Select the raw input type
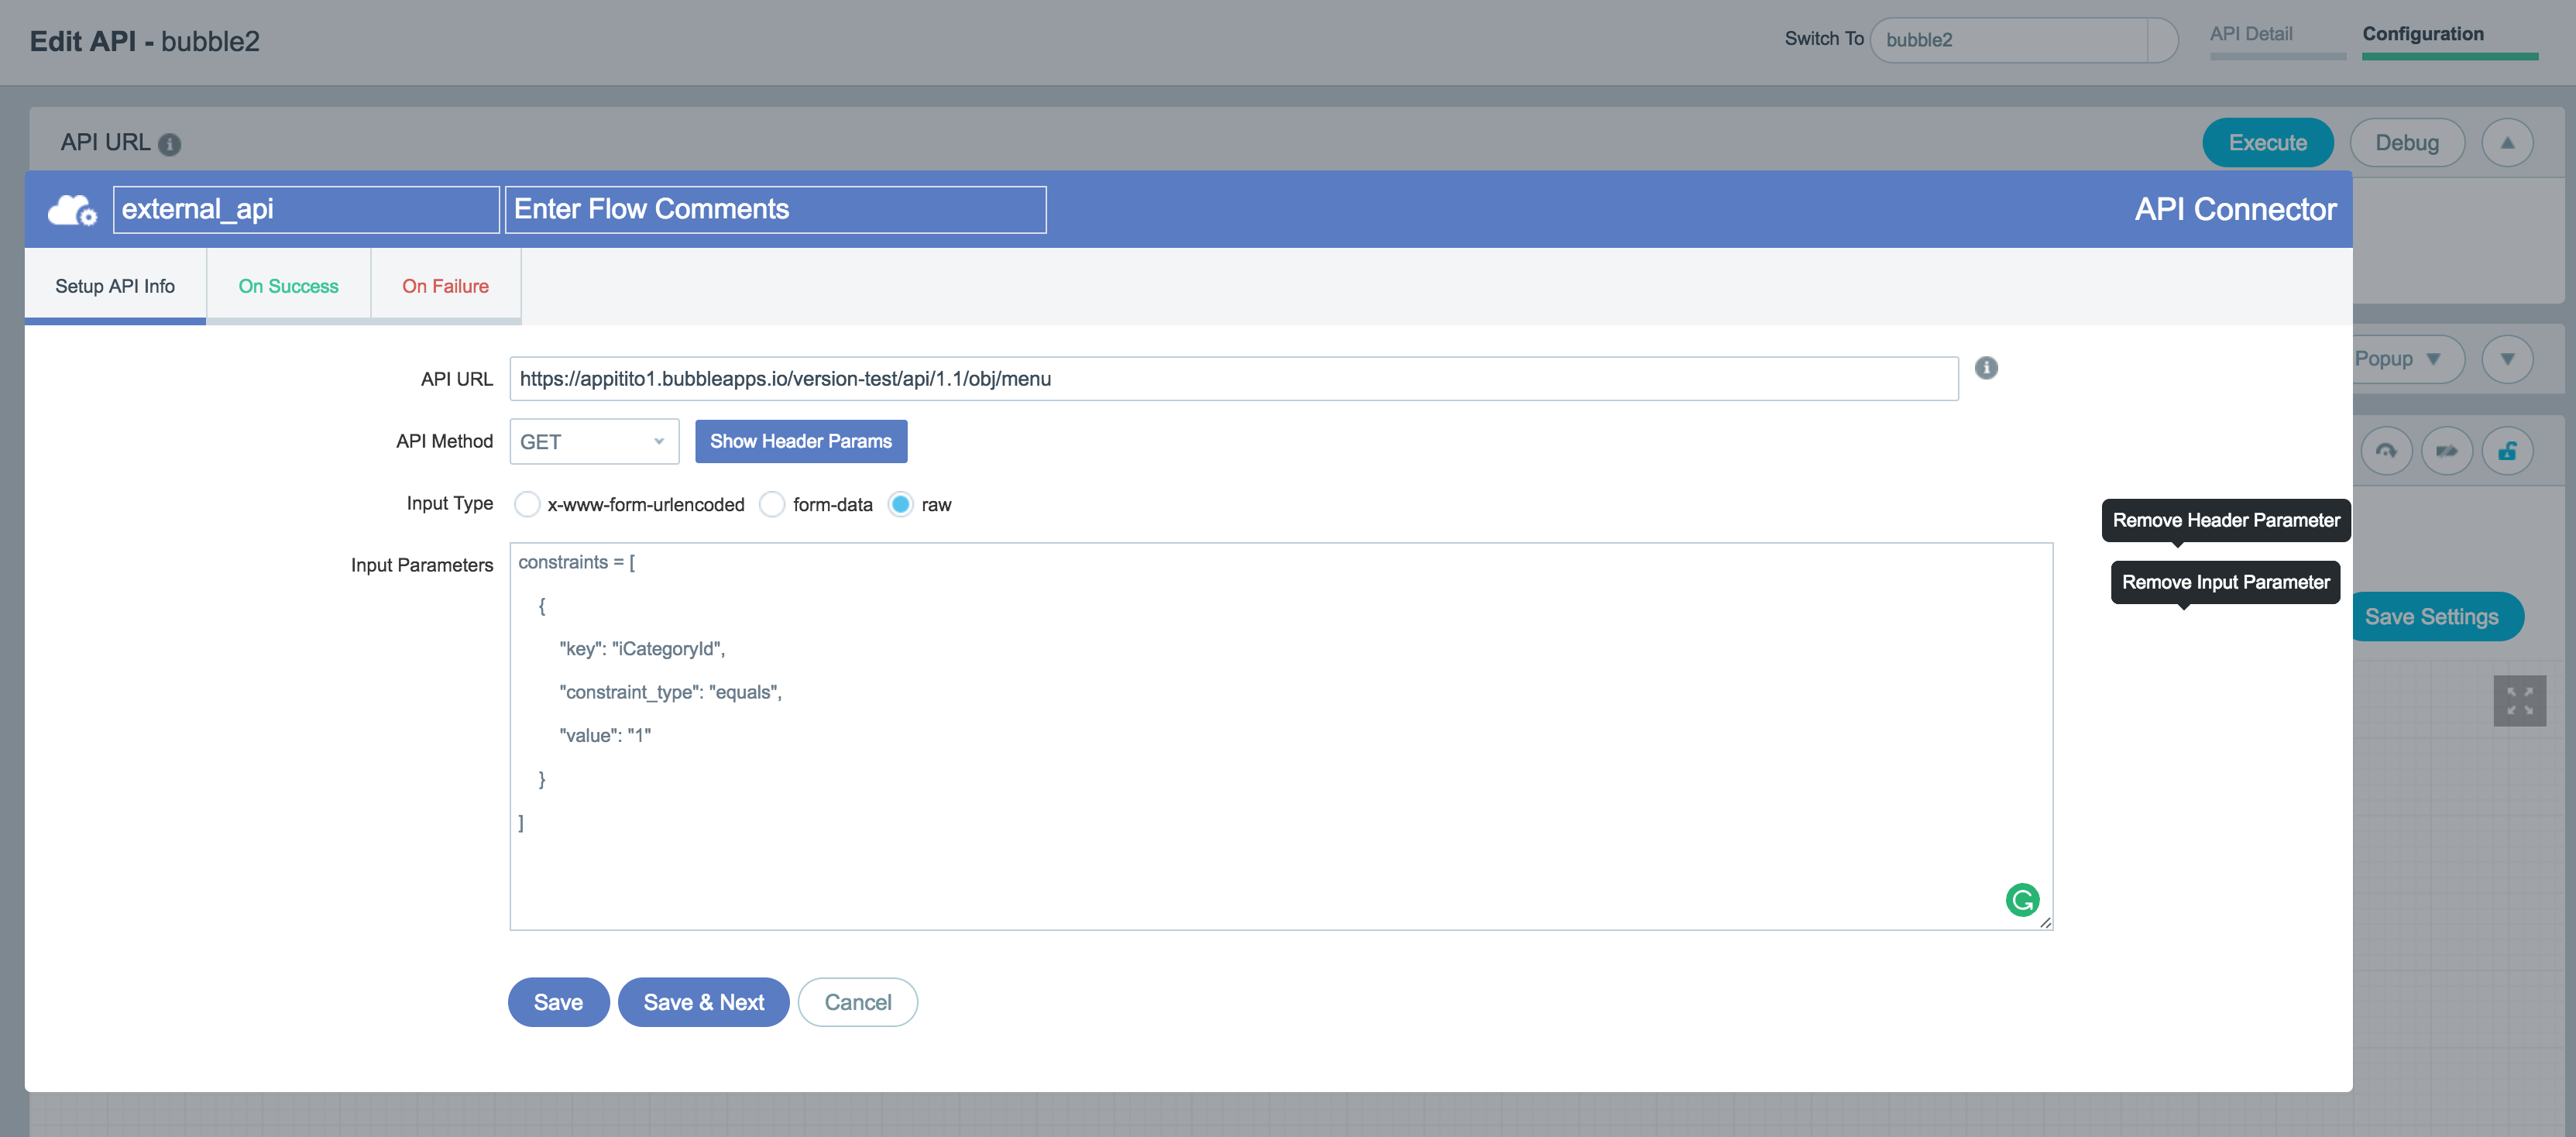2576x1137 pixels. click(x=900, y=505)
